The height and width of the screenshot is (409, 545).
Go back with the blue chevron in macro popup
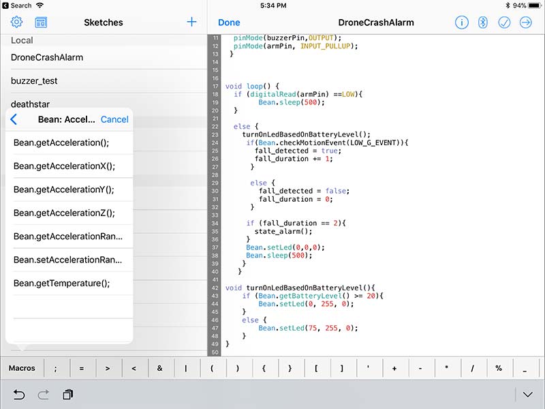coord(14,119)
